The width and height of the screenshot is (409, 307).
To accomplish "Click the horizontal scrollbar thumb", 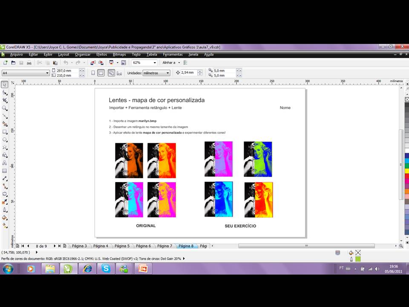I will (306, 246).
